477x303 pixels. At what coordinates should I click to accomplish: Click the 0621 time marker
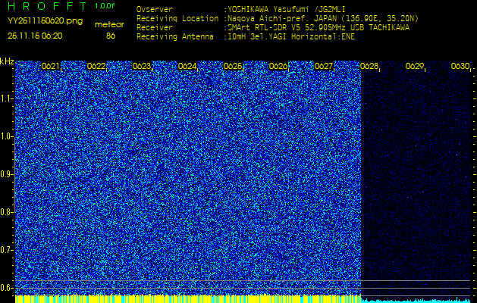click(x=51, y=66)
